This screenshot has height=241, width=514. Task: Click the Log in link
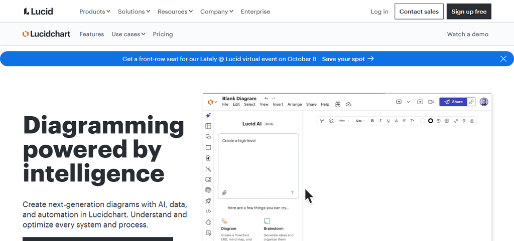(x=379, y=12)
